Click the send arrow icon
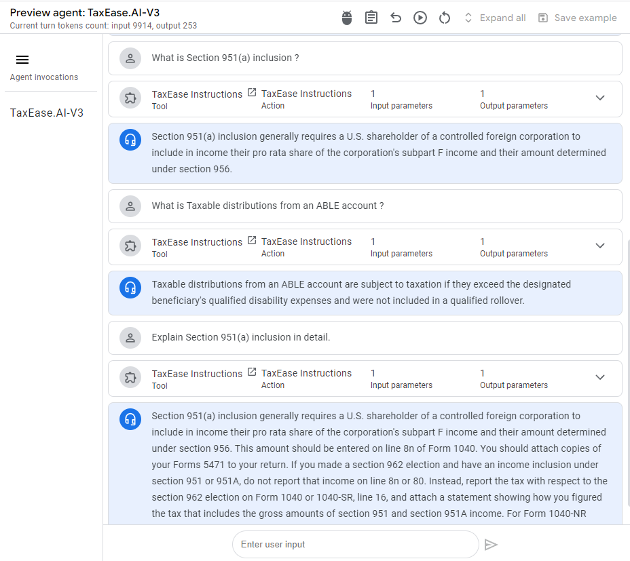The width and height of the screenshot is (630, 561). tap(491, 545)
